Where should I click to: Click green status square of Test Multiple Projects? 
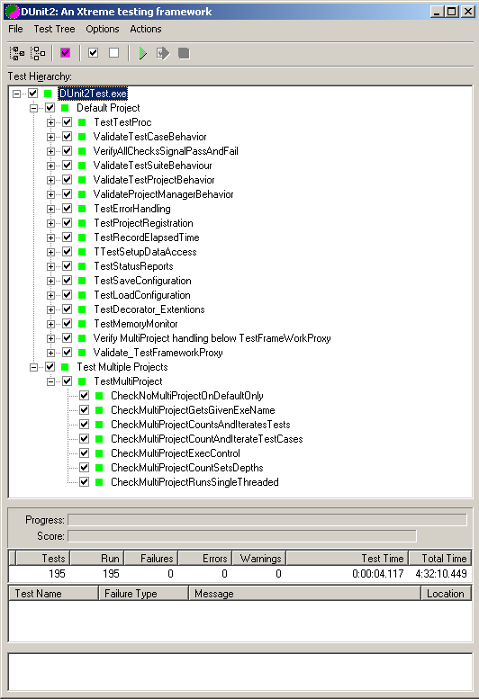coord(65,367)
